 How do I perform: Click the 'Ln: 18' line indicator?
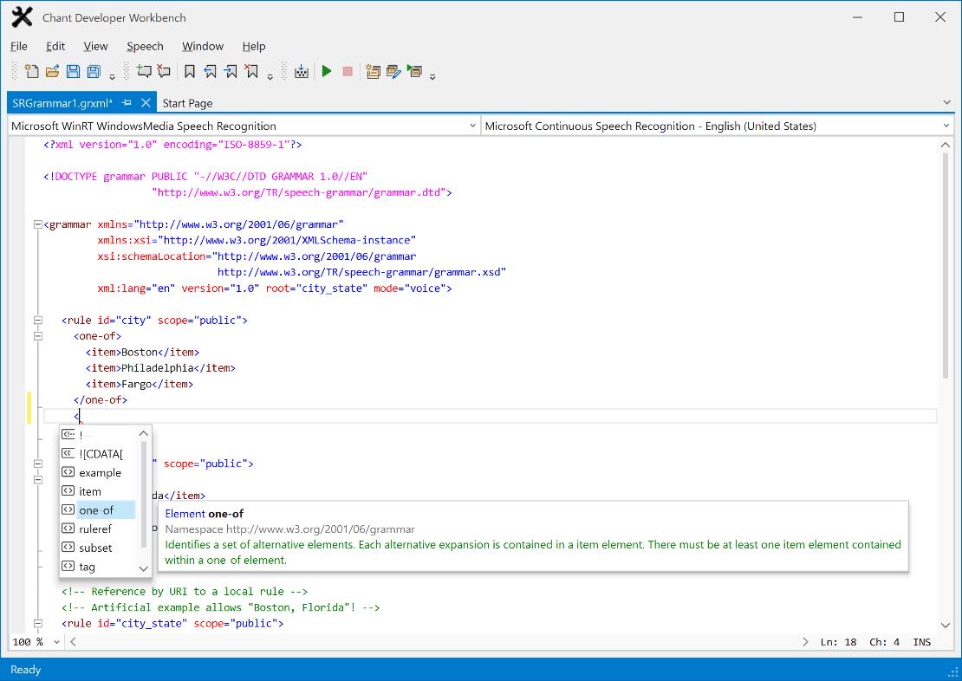pyautogui.click(x=838, y=642)
